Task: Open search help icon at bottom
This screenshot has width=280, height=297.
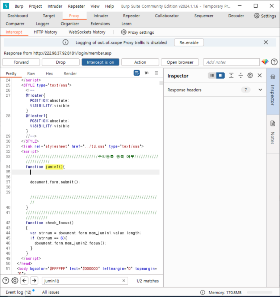Action: [6, 281]
